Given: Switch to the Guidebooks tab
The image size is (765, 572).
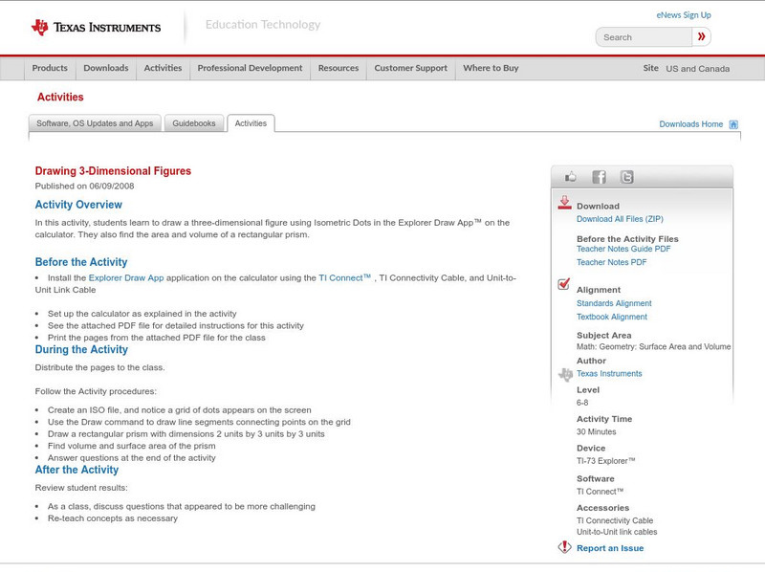Looking at the screenshot, I should (x=195, y=123).
